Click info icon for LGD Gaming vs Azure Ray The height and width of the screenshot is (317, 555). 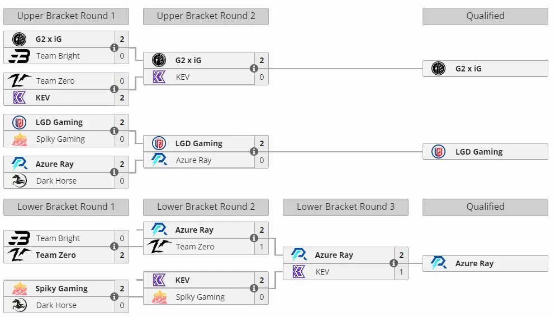click(254, 152)
